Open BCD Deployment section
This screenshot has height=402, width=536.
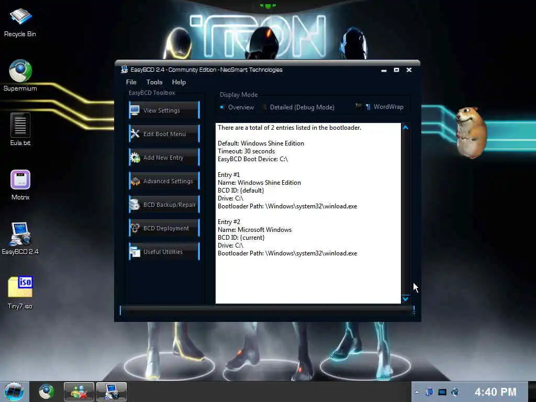[x=164, y=228]
